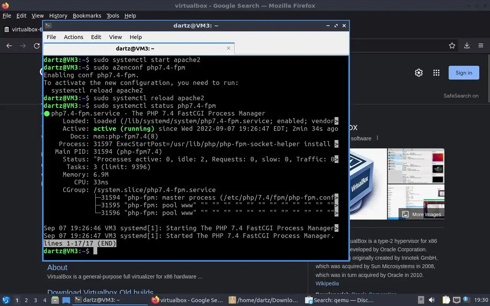This screenshot has height=306, width=490.
Task: Switch to workspace 2 in the pager
Action: tap(26, 300)
